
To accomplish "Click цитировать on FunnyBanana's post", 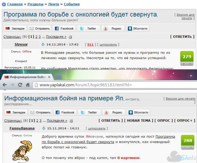I will click(x=97, y=129).
